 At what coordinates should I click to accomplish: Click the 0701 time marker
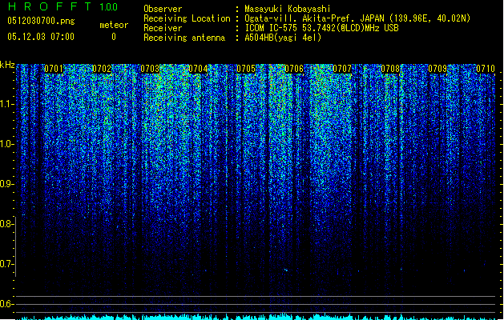54,69
